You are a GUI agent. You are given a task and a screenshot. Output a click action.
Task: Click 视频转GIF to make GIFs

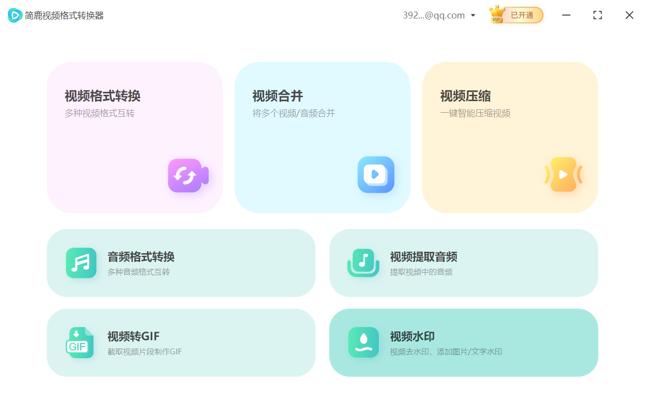[x=181, y=343]
